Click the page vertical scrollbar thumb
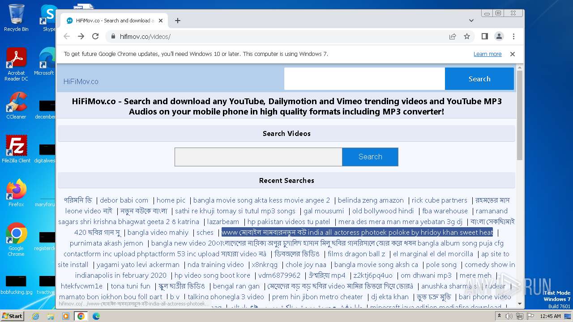Image resolution: width=573 pixels, height=322 pixels. click(x=519, y=115)
